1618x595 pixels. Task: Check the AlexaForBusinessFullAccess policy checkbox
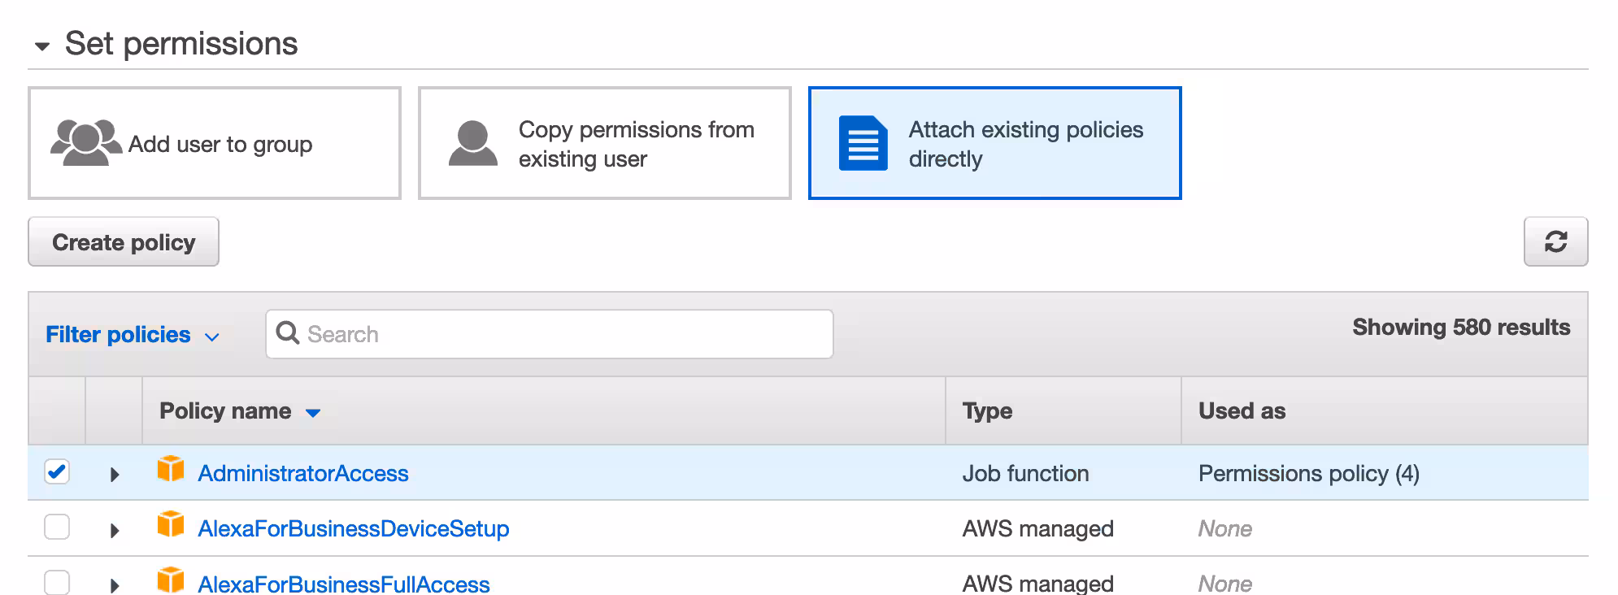[57, 582]
